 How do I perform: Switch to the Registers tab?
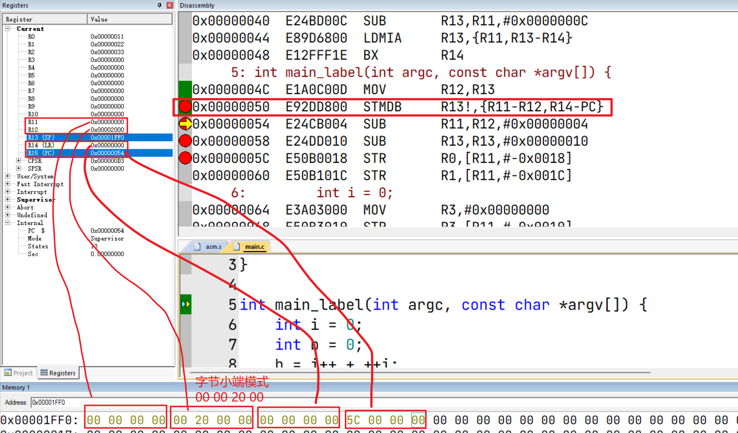(x=58, y=373)
